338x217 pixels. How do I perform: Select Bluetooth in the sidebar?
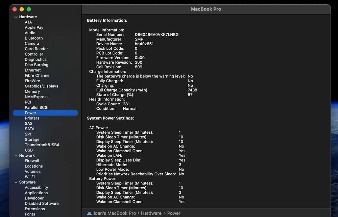33,38
